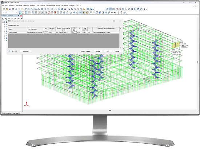
Task: Toggle pin on Gestione Selezioni panel
Action: point(19,16)
